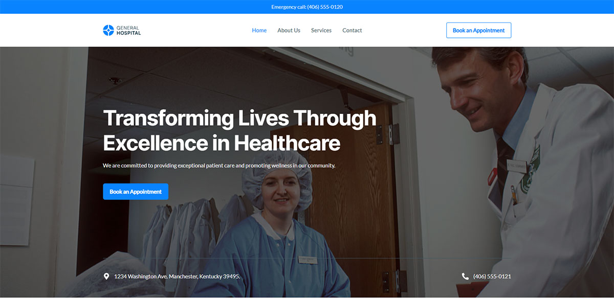614x300 pixels.
Task: Click the location pin icon
Action: [106, 276]
